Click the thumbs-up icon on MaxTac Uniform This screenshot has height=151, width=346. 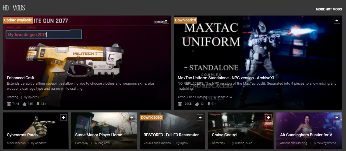[x=197, y=104]
